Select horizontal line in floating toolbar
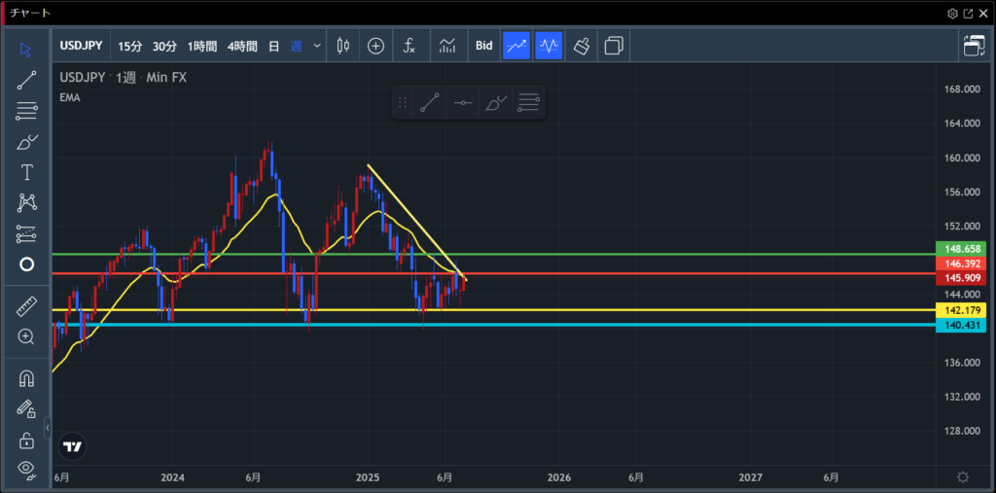Screen dimensions: 996x493 pyautogui.click(x=463, y=102)
